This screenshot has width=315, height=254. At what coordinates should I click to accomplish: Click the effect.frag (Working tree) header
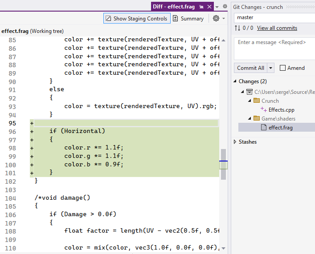pyautogui.click(x=33, y=31)
